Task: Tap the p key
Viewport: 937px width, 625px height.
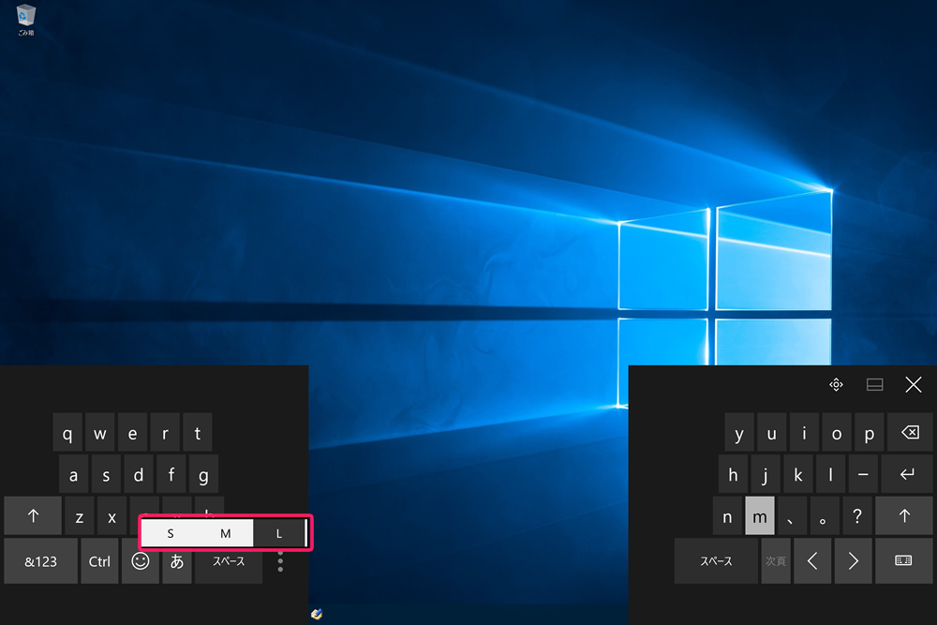Action: [x=870, y=432]
